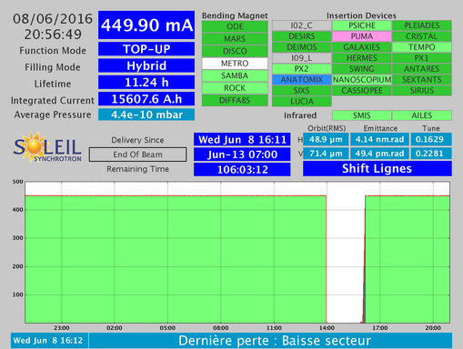The height and width of the screenshot is (349, 463).
Task: Select the NANOSCOPIUM beamline cell
Action: 361,80
